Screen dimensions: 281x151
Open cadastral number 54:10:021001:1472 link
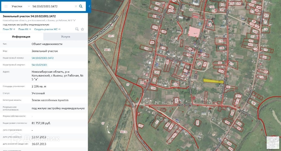pos(43,58)
